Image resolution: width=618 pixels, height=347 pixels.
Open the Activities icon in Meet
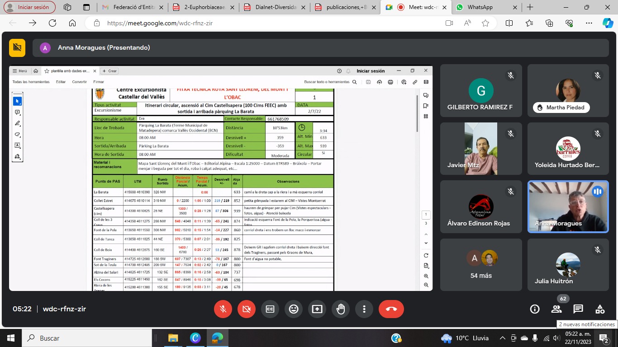pos(600,309)
